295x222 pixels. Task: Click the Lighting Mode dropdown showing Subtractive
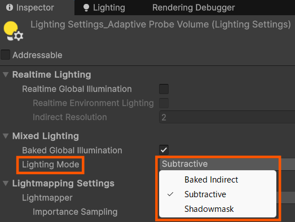[x=227, y=164]
